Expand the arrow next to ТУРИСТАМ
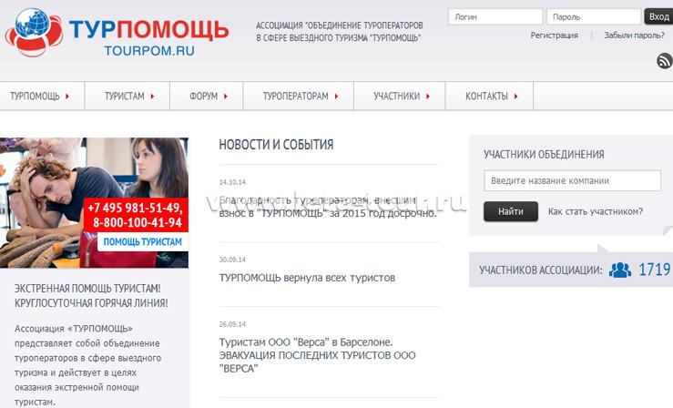The width and height of the screenshot is (673, 408). pos(152,97)
